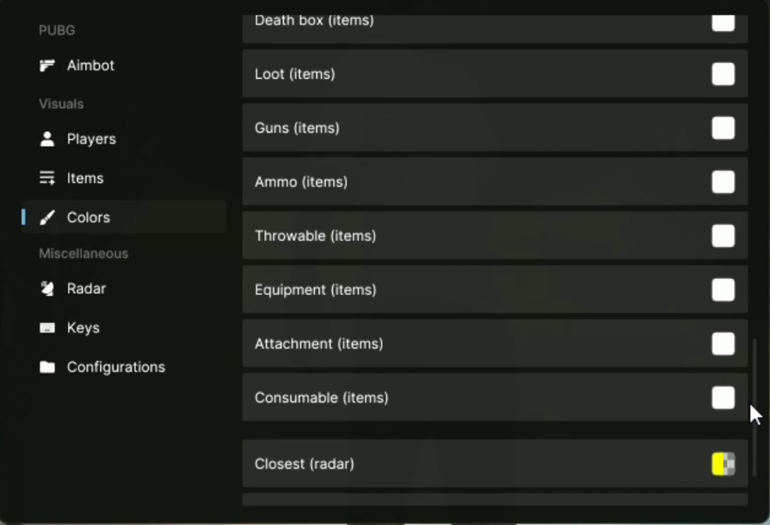Click the vertical scrollbar thumb

pos(755,407)
